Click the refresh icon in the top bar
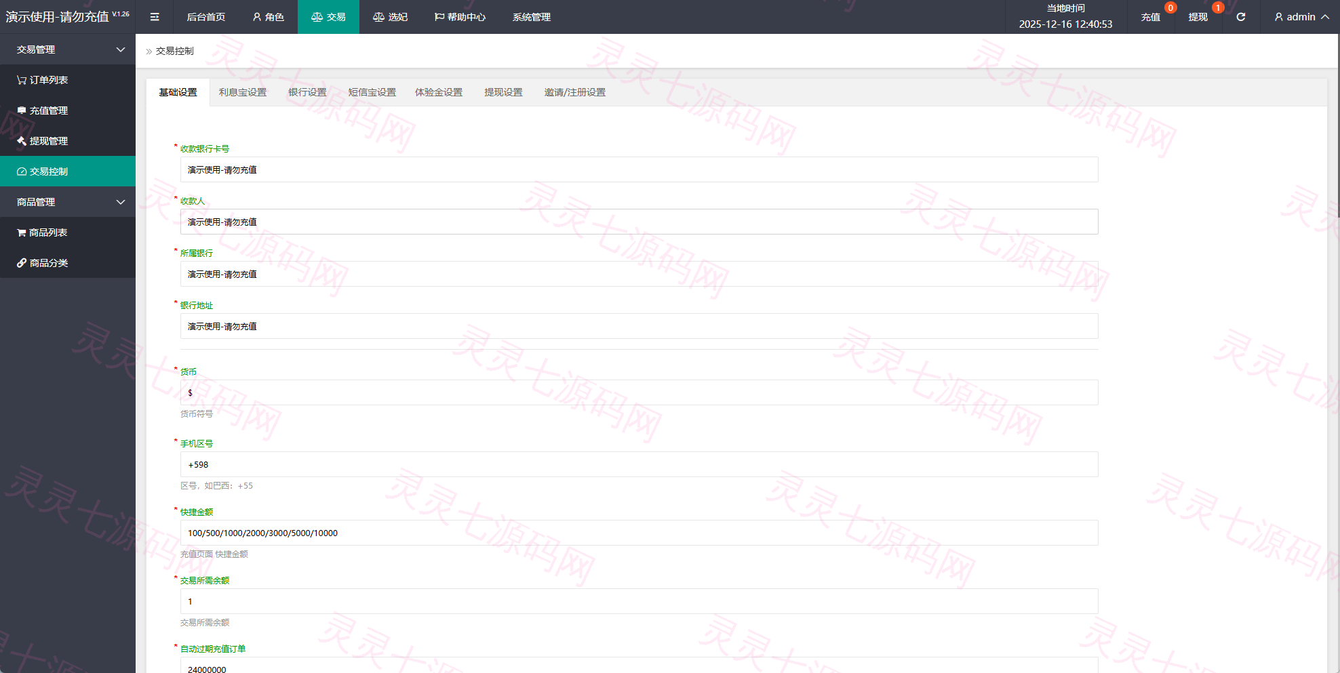1340x673 pixels. (x=1240, y=17)
